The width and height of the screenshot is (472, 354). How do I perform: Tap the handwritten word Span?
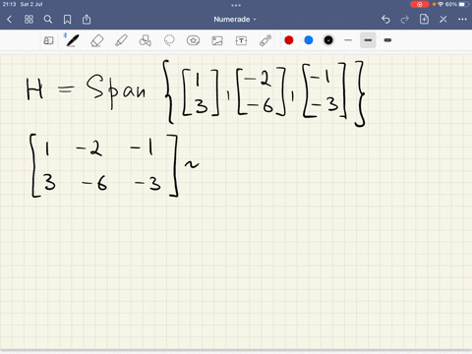[x=116, y=90]
